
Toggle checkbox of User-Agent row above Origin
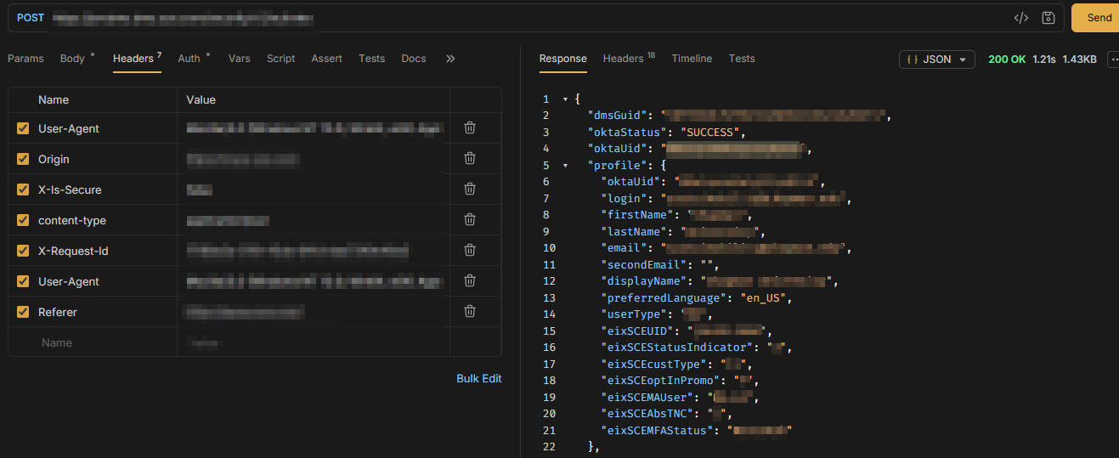point(23,128)
